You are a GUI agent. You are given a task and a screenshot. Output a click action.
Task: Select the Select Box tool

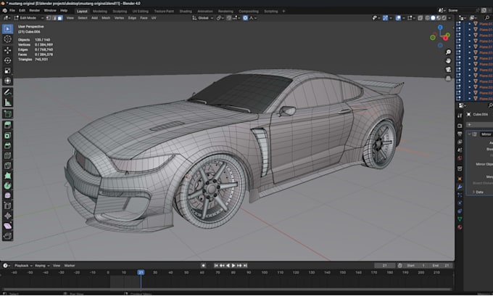tap(7, 29)
